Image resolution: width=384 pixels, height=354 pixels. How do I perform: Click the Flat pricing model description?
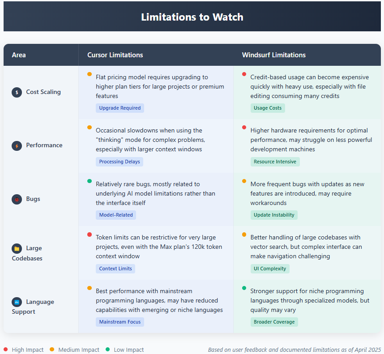(x=160, y=86)
